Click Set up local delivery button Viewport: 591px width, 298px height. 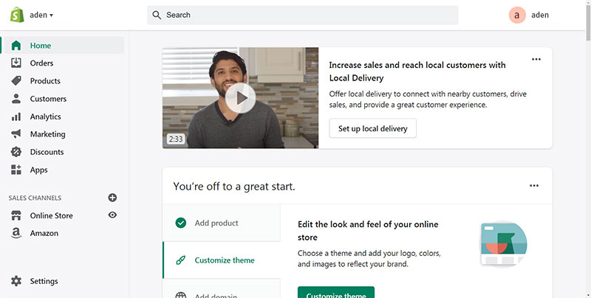click(x=373, y=128)
